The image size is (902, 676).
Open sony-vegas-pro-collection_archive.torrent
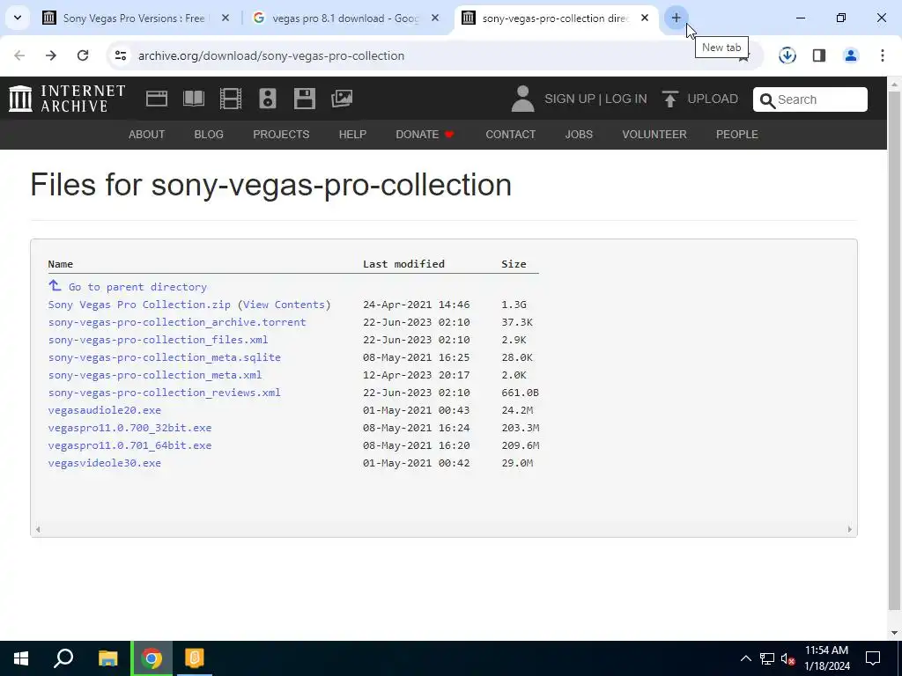tap(177, 322)
